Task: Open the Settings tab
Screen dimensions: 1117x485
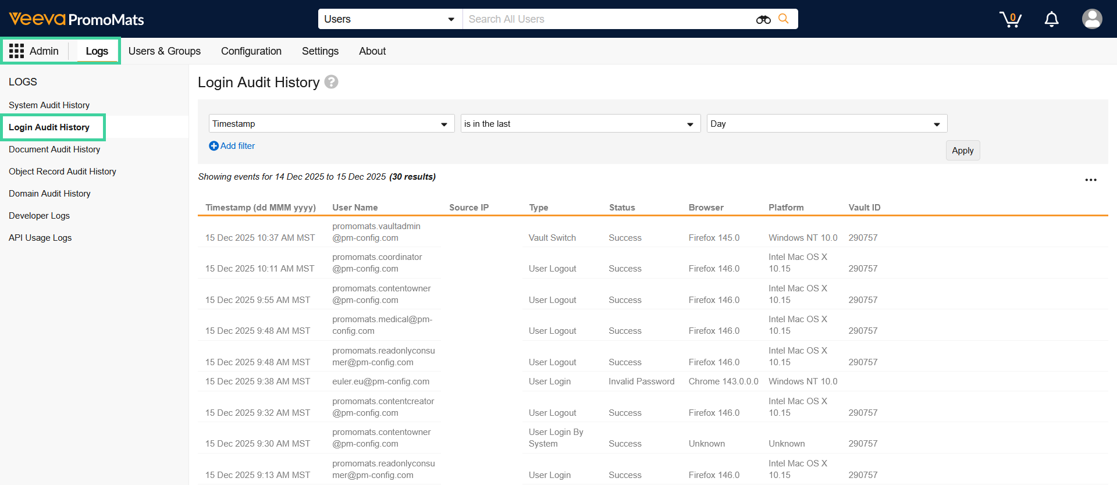Action: point(320,51)
